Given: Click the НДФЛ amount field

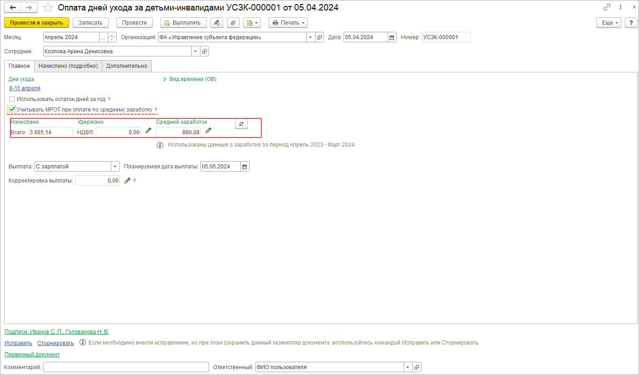Looking at the screenshot, I should tap(118, 132).
